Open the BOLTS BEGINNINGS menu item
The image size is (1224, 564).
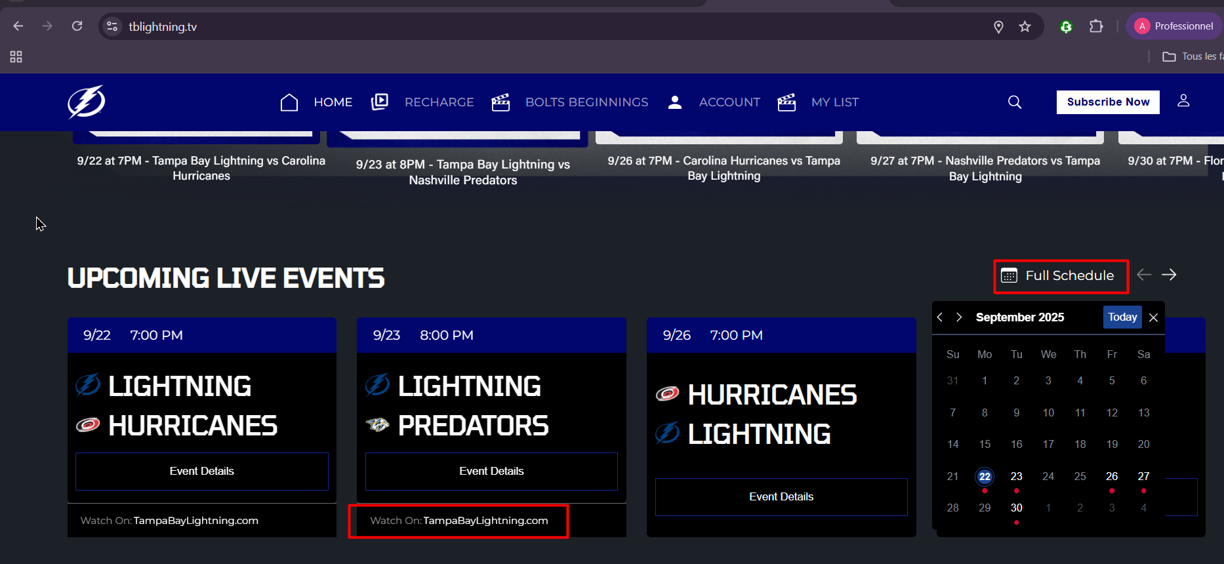tap(586, 102)
